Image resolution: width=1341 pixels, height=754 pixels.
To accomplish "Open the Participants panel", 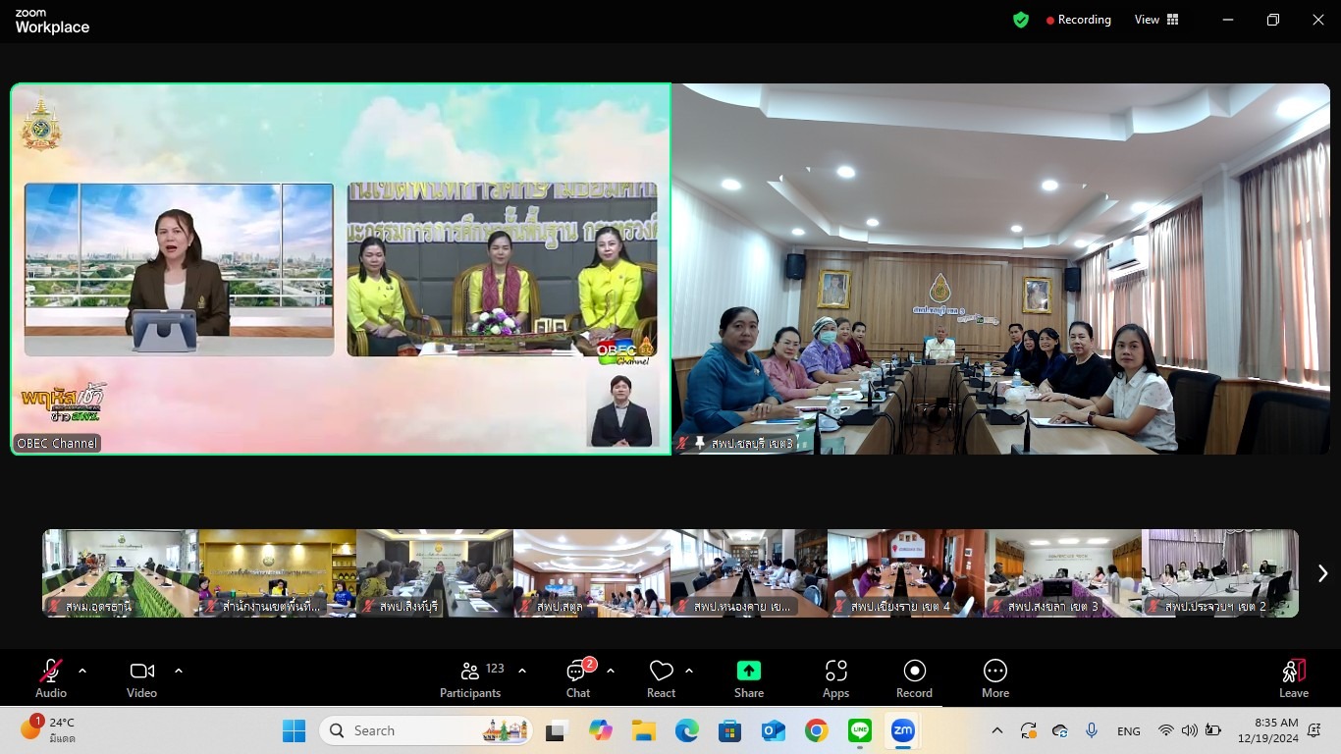I will click(470, 677).
